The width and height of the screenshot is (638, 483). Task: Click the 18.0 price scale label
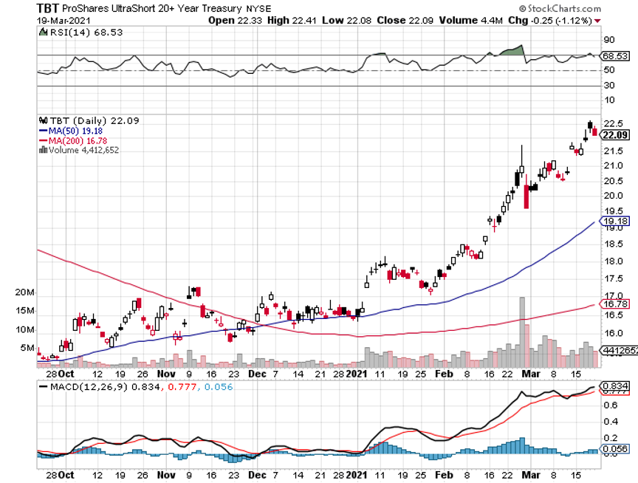click(x=613, y=261)
